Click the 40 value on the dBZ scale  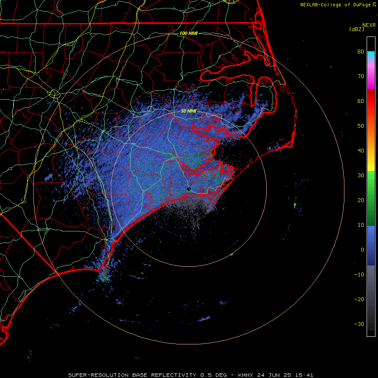tap(361, 151)
